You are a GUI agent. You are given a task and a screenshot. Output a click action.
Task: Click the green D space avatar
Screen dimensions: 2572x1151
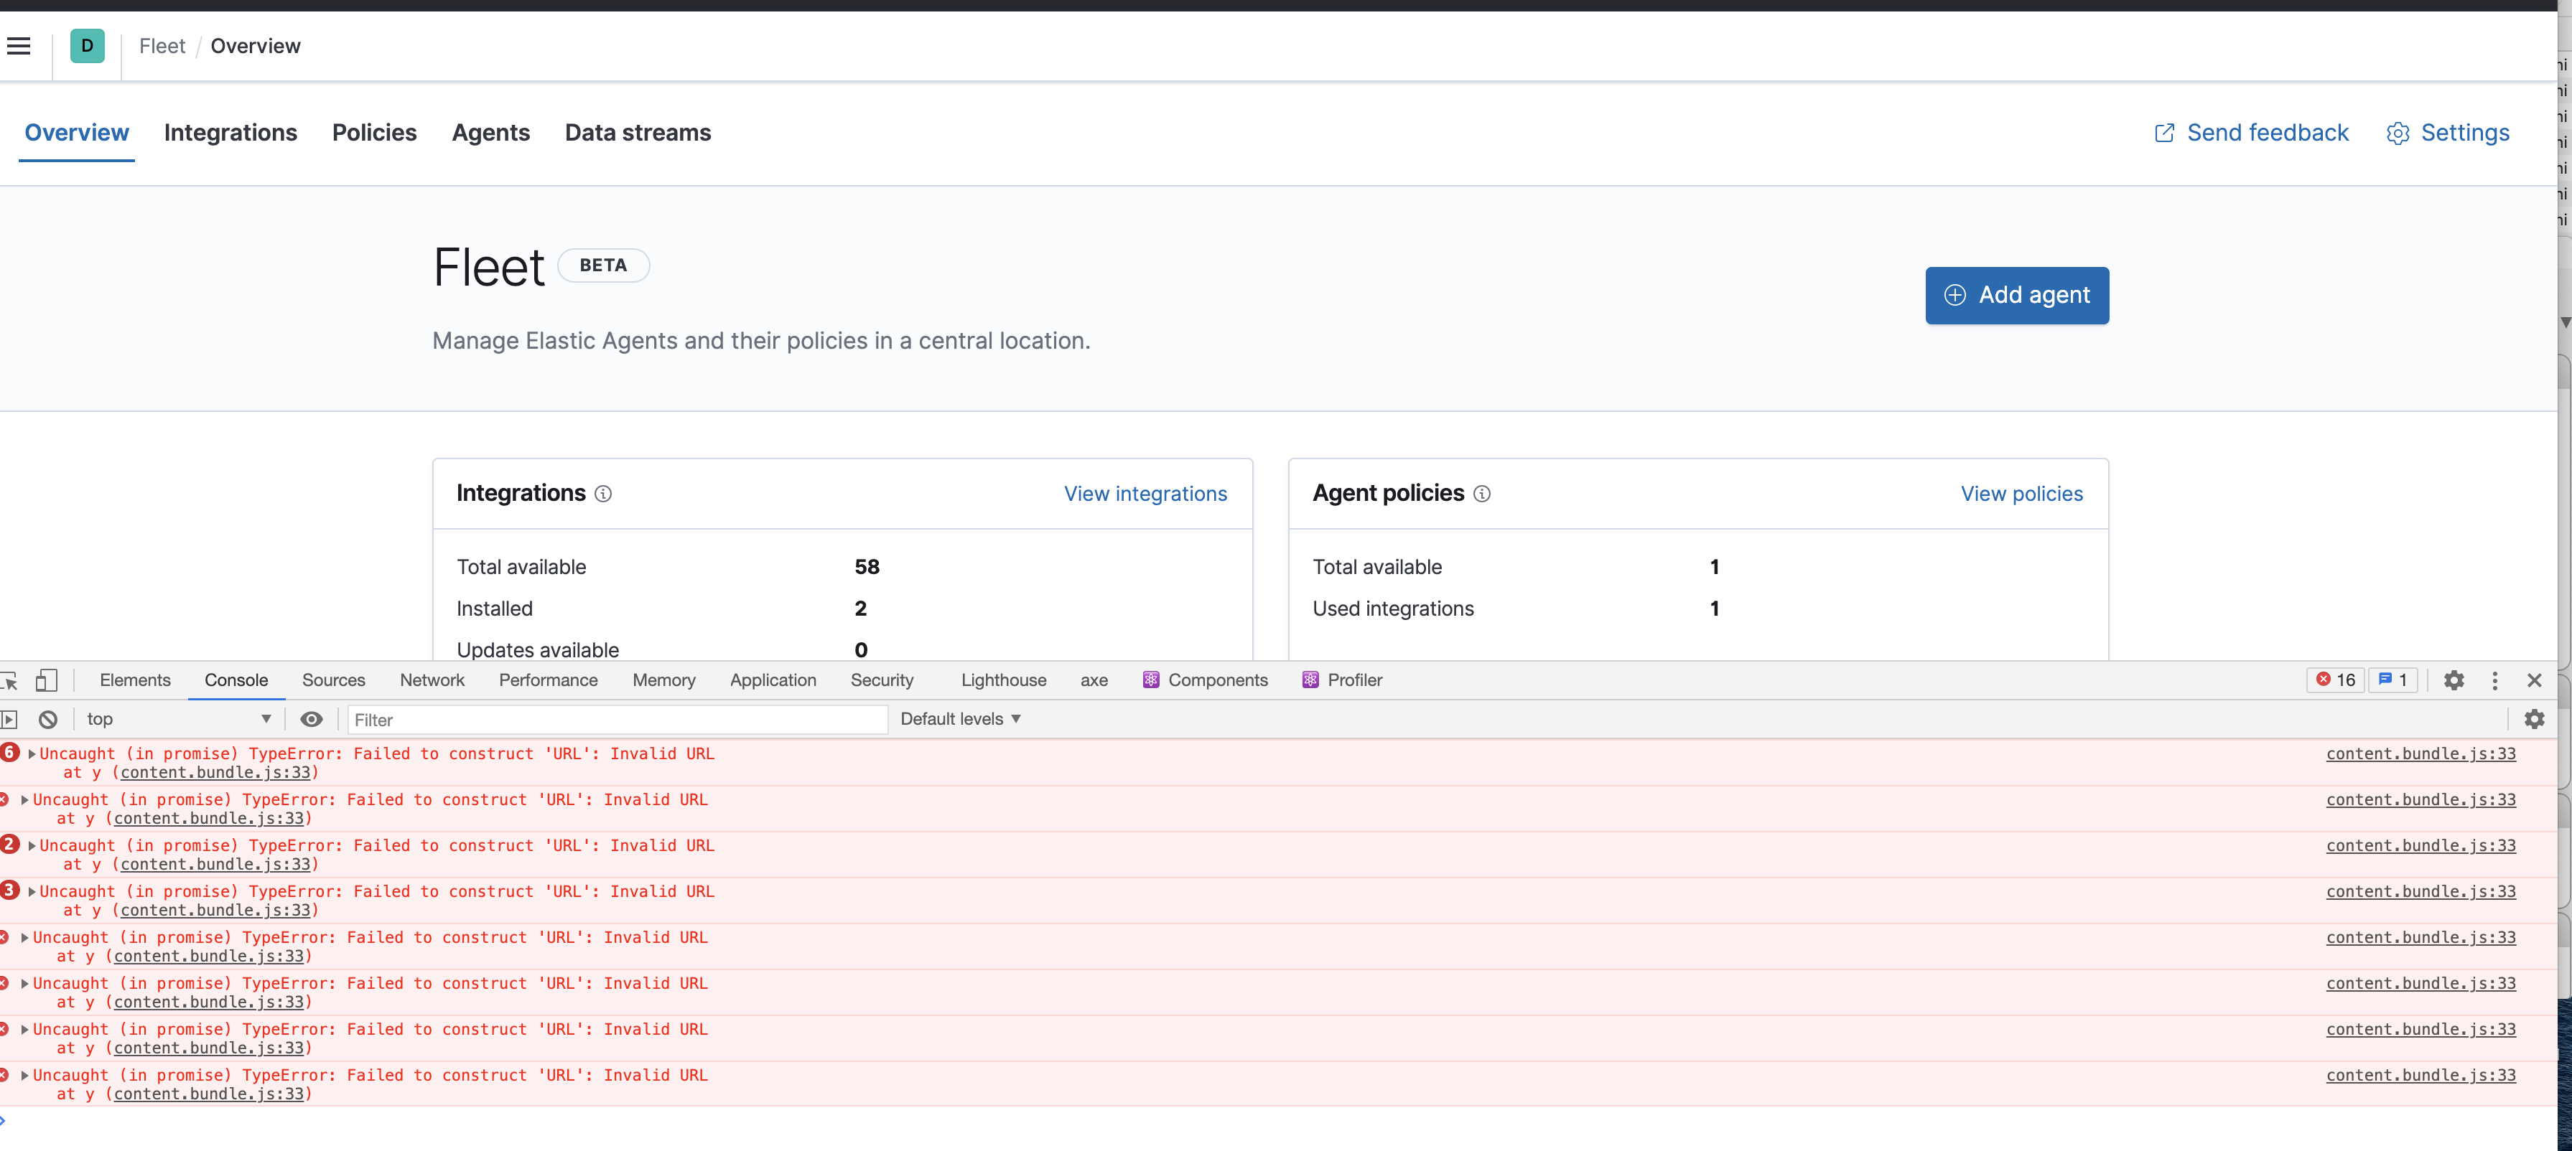(87, 46)
